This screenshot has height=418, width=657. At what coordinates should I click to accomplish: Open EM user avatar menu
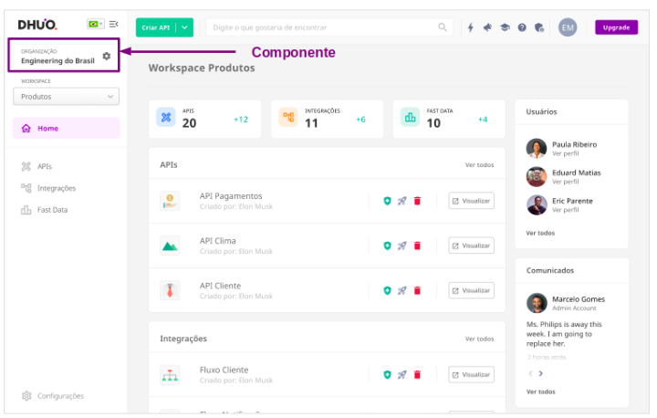click(568, 27)
